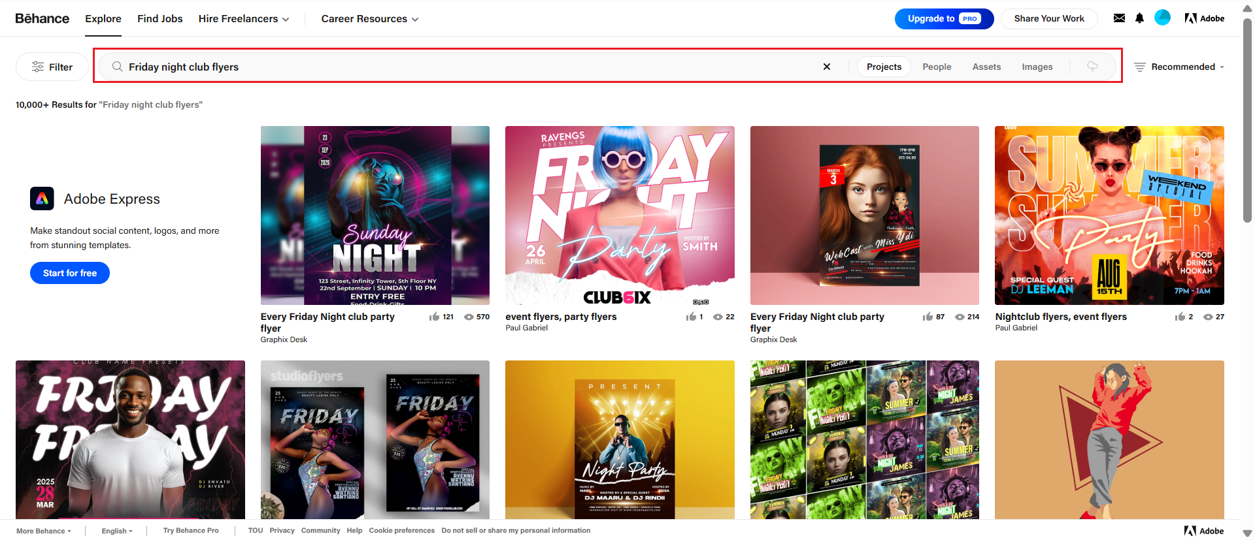The image size is (1255, 540).
Task: Open the English language selector
Action: (117, 531)
